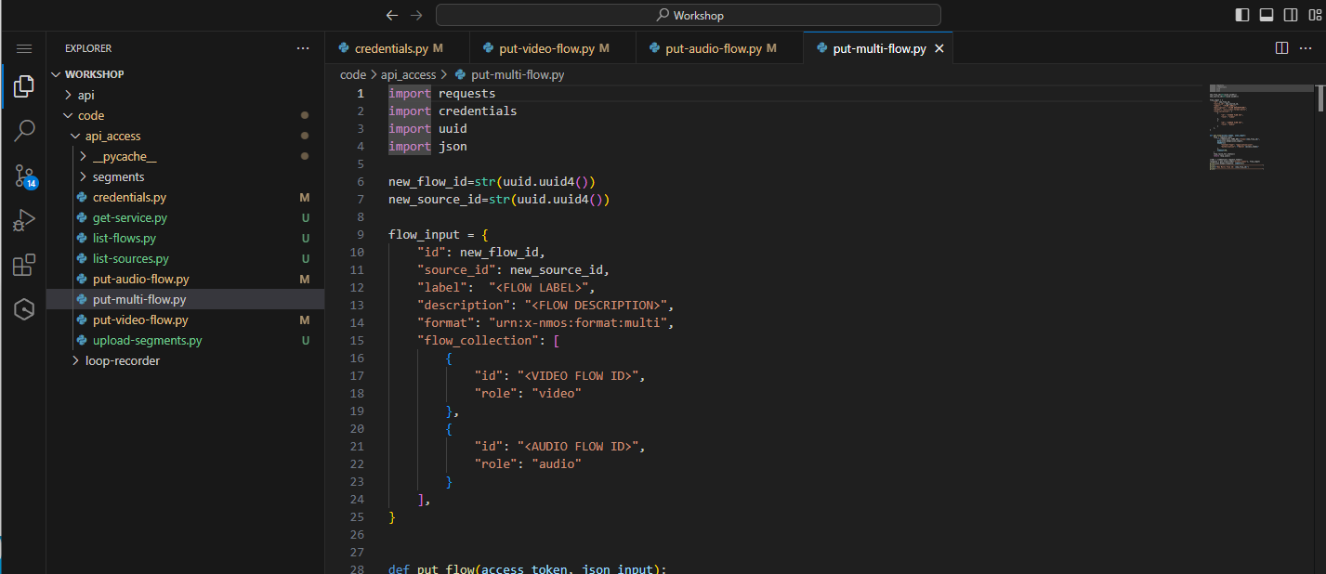Click the 'code' breadcrumb segment
This screenshot has width=1326, height=574.
(x=353, y=74)
